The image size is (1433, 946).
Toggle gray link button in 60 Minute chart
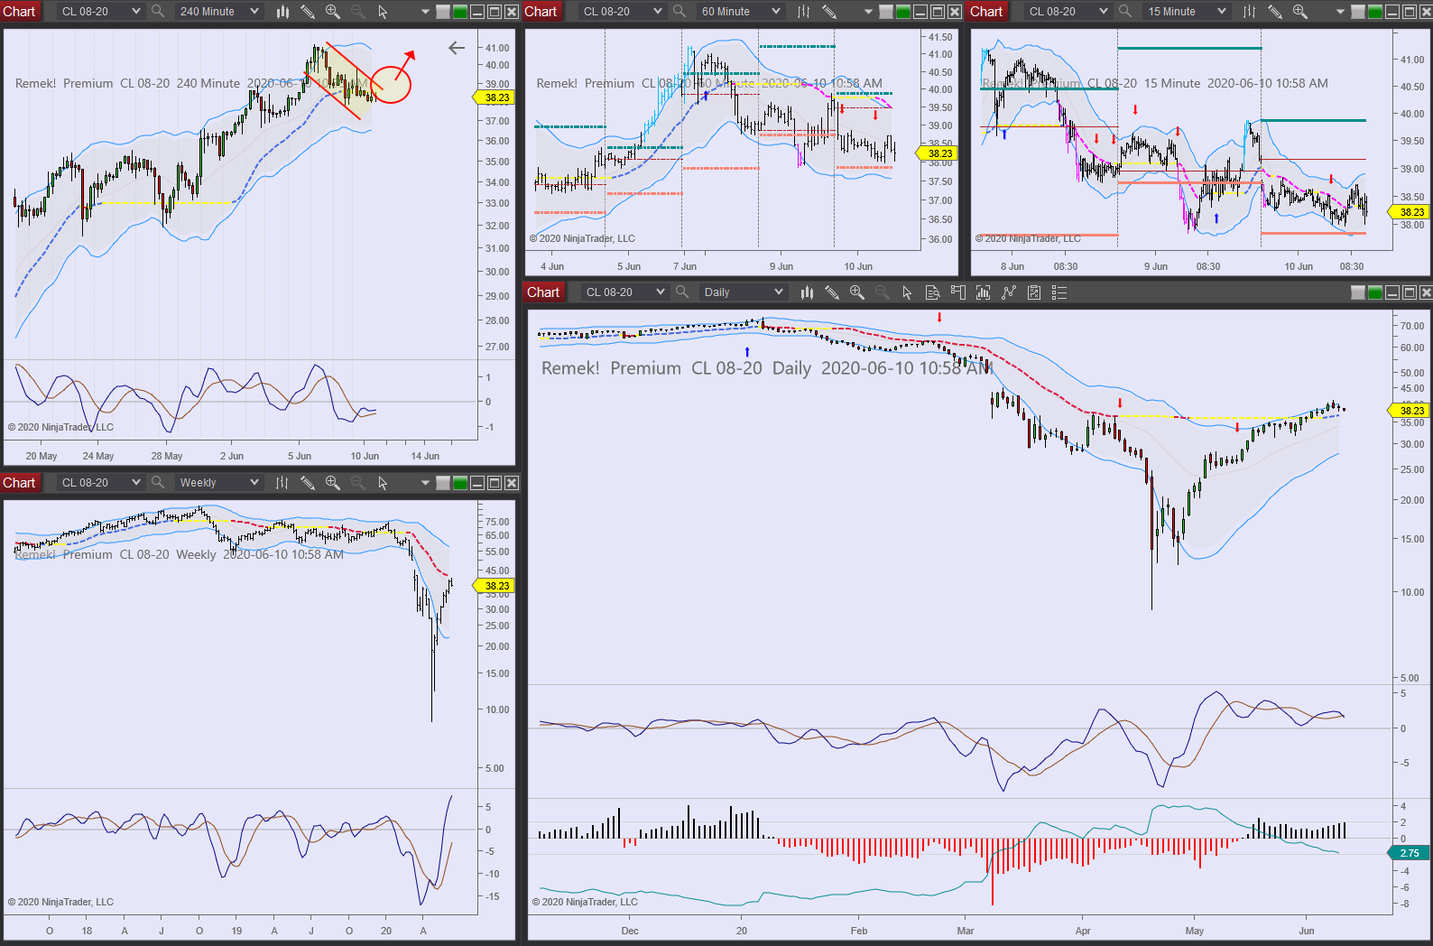tap(886, 12)
